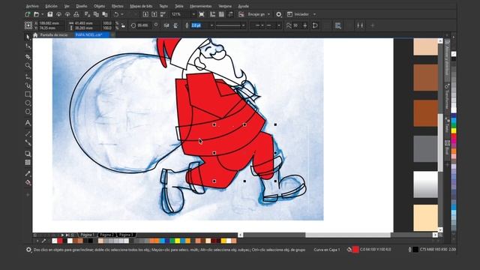Open the Objeto menu
The image size is (480, 270).
[99, 6]
